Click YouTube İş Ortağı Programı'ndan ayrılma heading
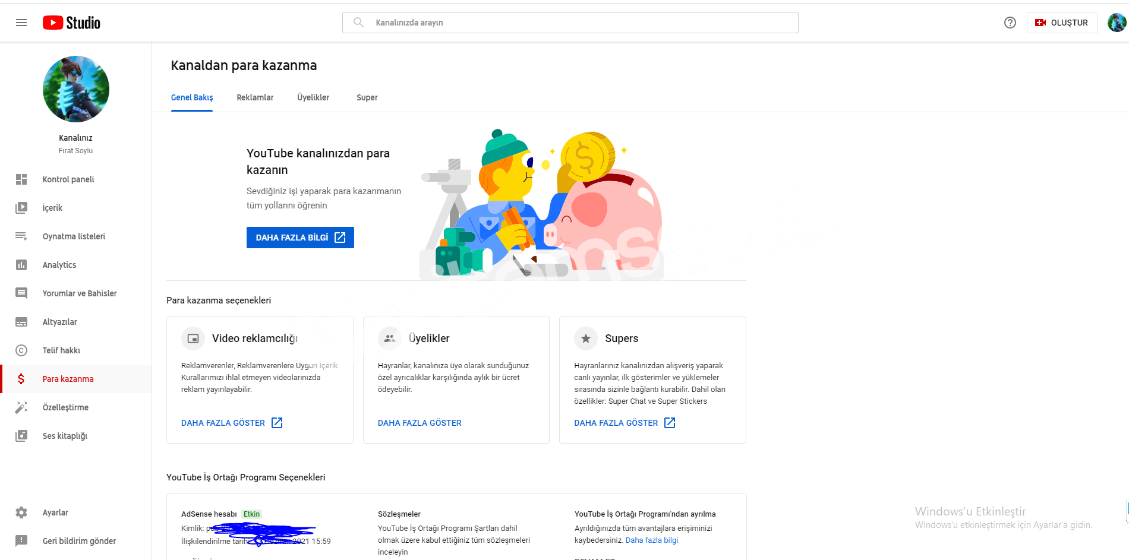The width and height of the screenshot is (1129, 560). coord(645,514)
